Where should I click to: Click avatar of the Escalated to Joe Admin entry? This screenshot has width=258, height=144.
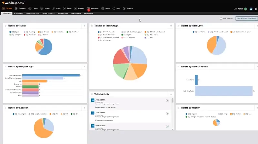[x=93, y=113]
